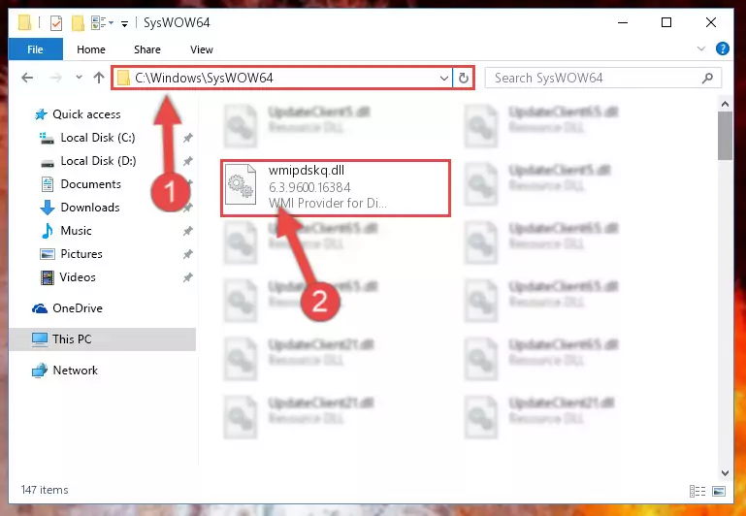Click the wmipdskq.dll version 6.3.9600.16384 text
The width and height of the screenshot is (746, 516).
click(x=309, y=187)
